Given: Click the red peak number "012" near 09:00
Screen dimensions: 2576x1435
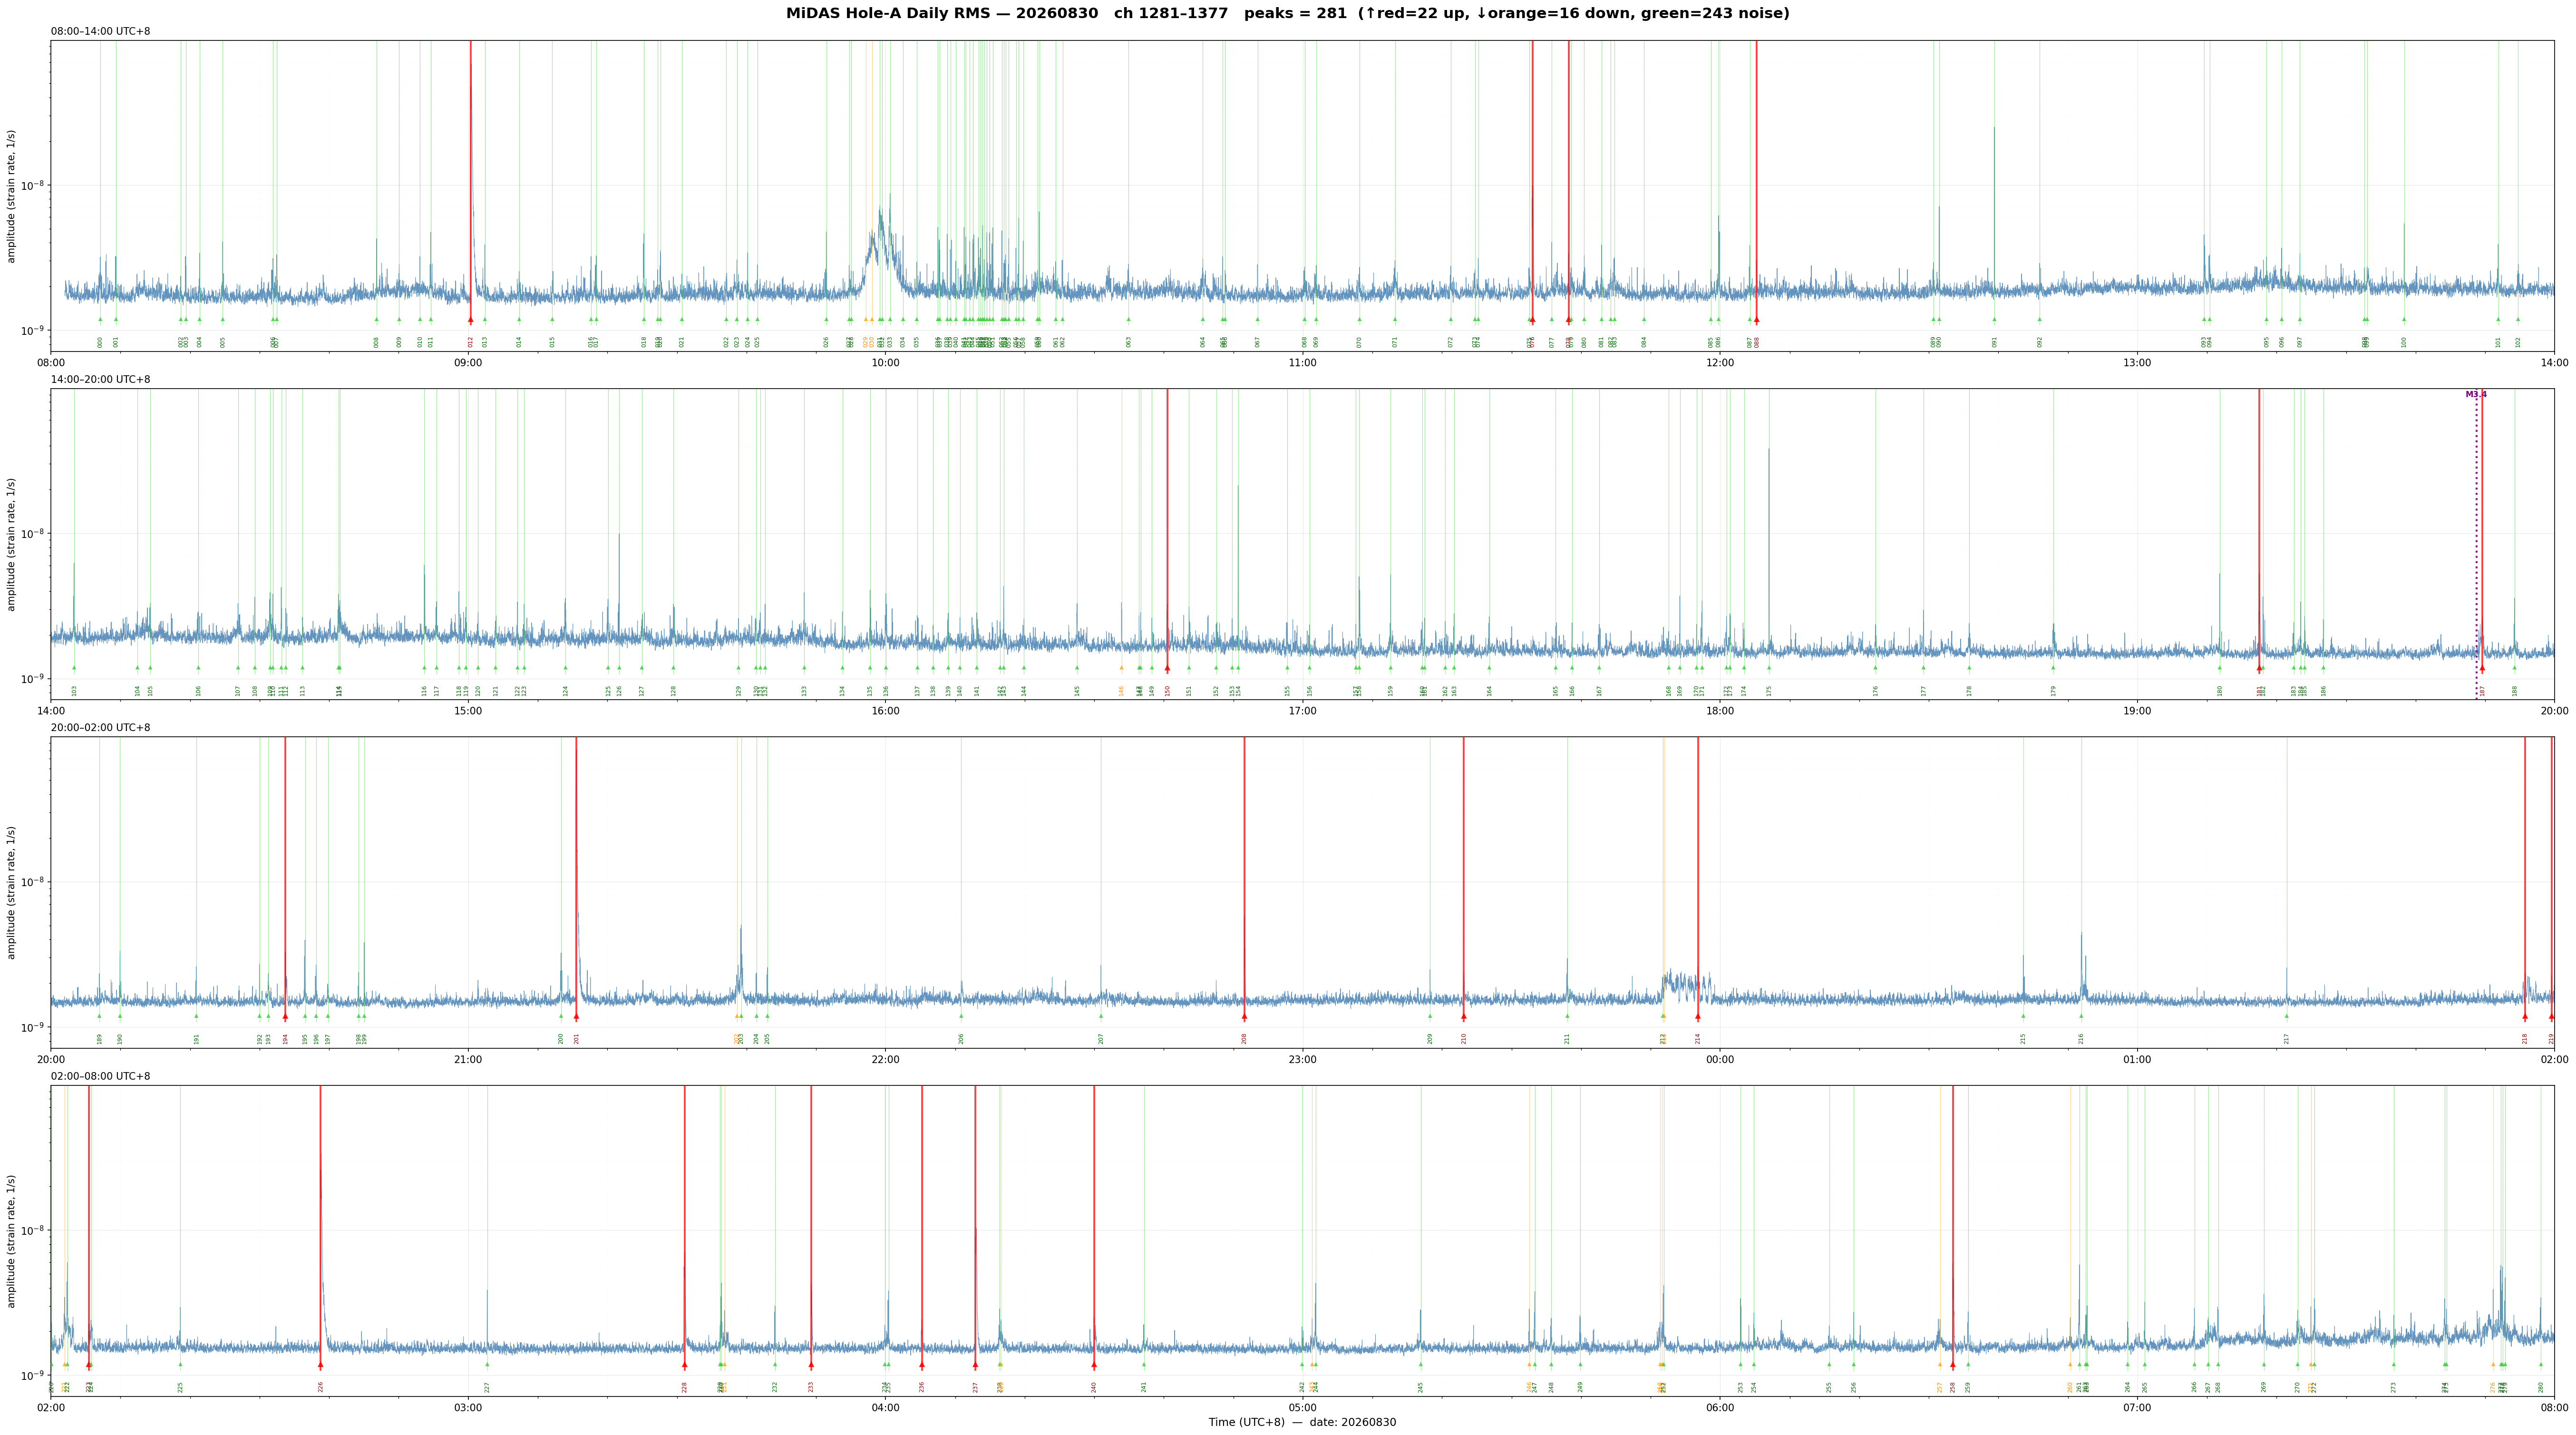Looking at the screenshot, I should (470, 342).
